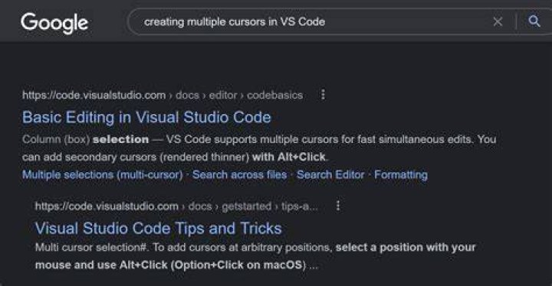
Task: Open 'Formatting' sitelink
Action: 401,174
